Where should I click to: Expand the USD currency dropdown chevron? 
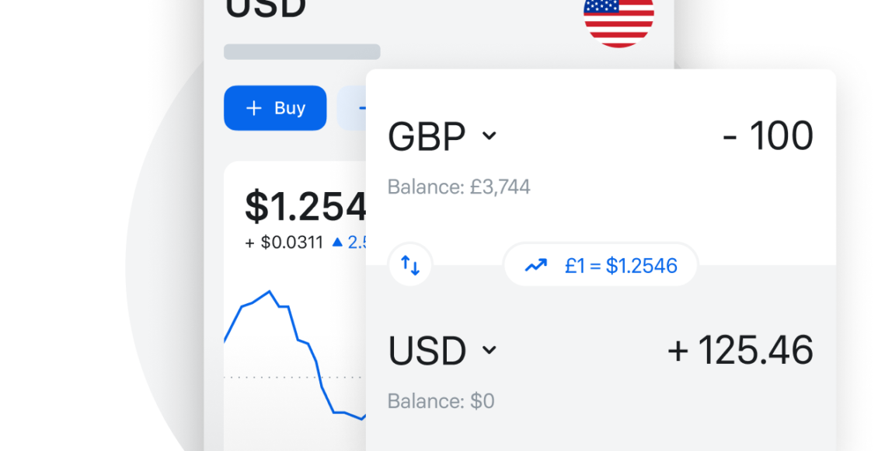tap(490, 350)
